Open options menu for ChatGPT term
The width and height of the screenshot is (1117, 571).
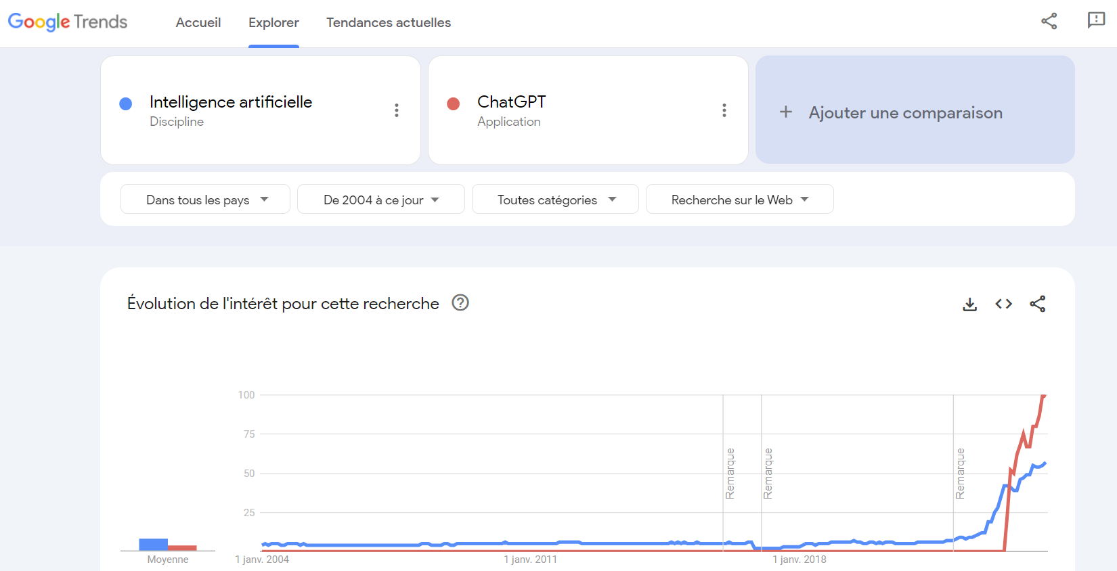(x=724, y=110)
